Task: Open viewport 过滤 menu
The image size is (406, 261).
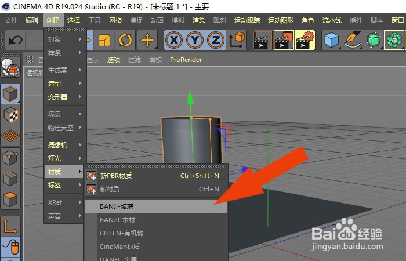Action: 135,60
